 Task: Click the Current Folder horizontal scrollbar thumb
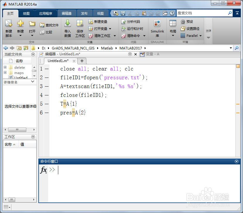click(17, 130)
